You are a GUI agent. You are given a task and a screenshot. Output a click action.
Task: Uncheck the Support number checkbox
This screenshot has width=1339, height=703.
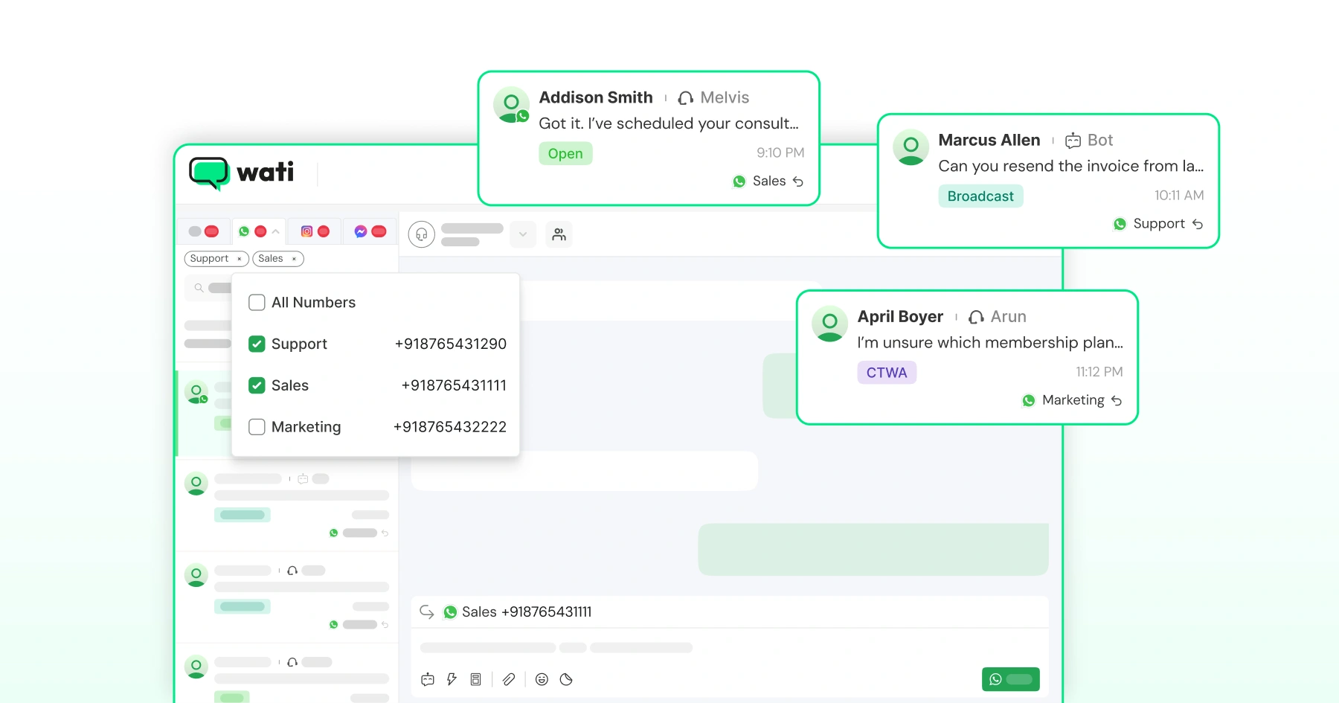coord(257,344)
